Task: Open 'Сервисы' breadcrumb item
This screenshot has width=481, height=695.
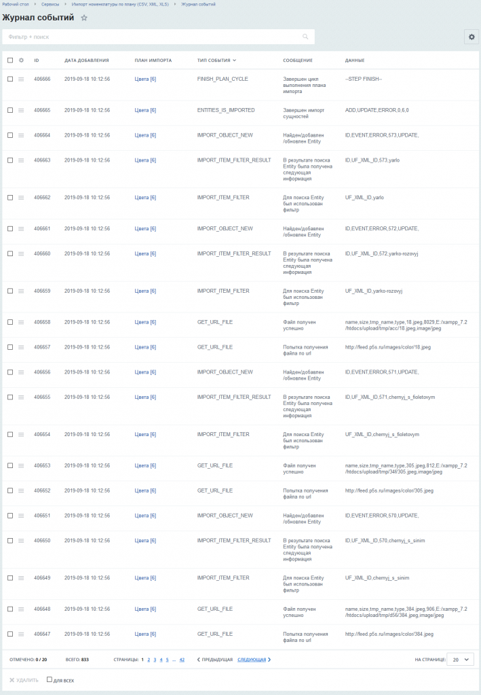Action: (50, 5)
